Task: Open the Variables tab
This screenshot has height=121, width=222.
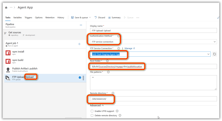Action: tap(17, 17)
